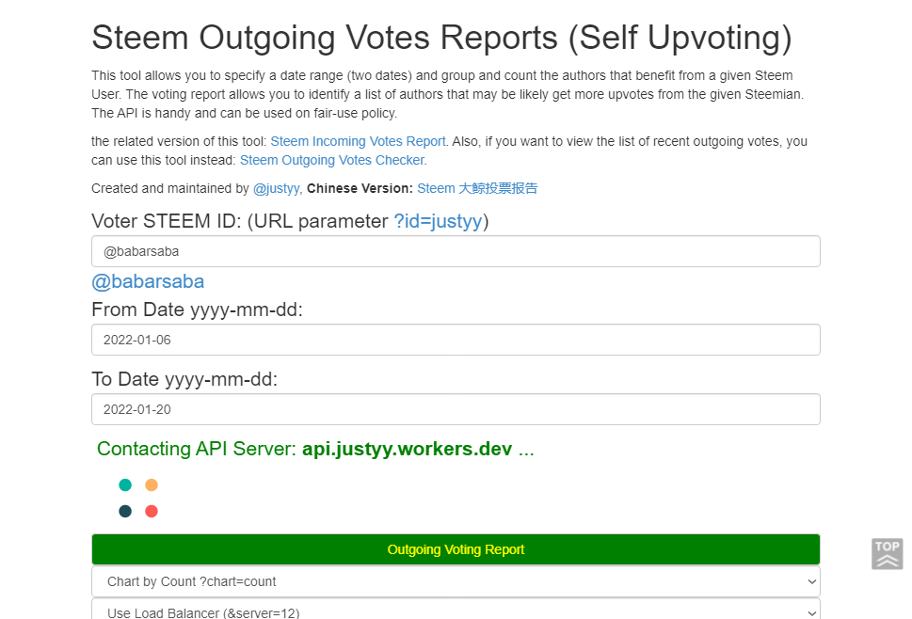912x619 pixels.
Task: Click the api.justyy.workers.dev status text
Action: pos(408,449)
